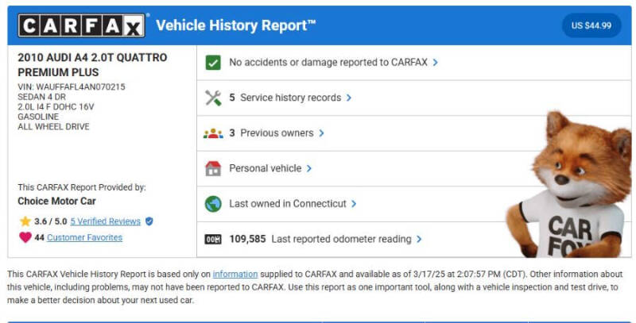Screen dimensions: 636x323
Task: Click the US $44.99 price button
Action: (591, 25)
